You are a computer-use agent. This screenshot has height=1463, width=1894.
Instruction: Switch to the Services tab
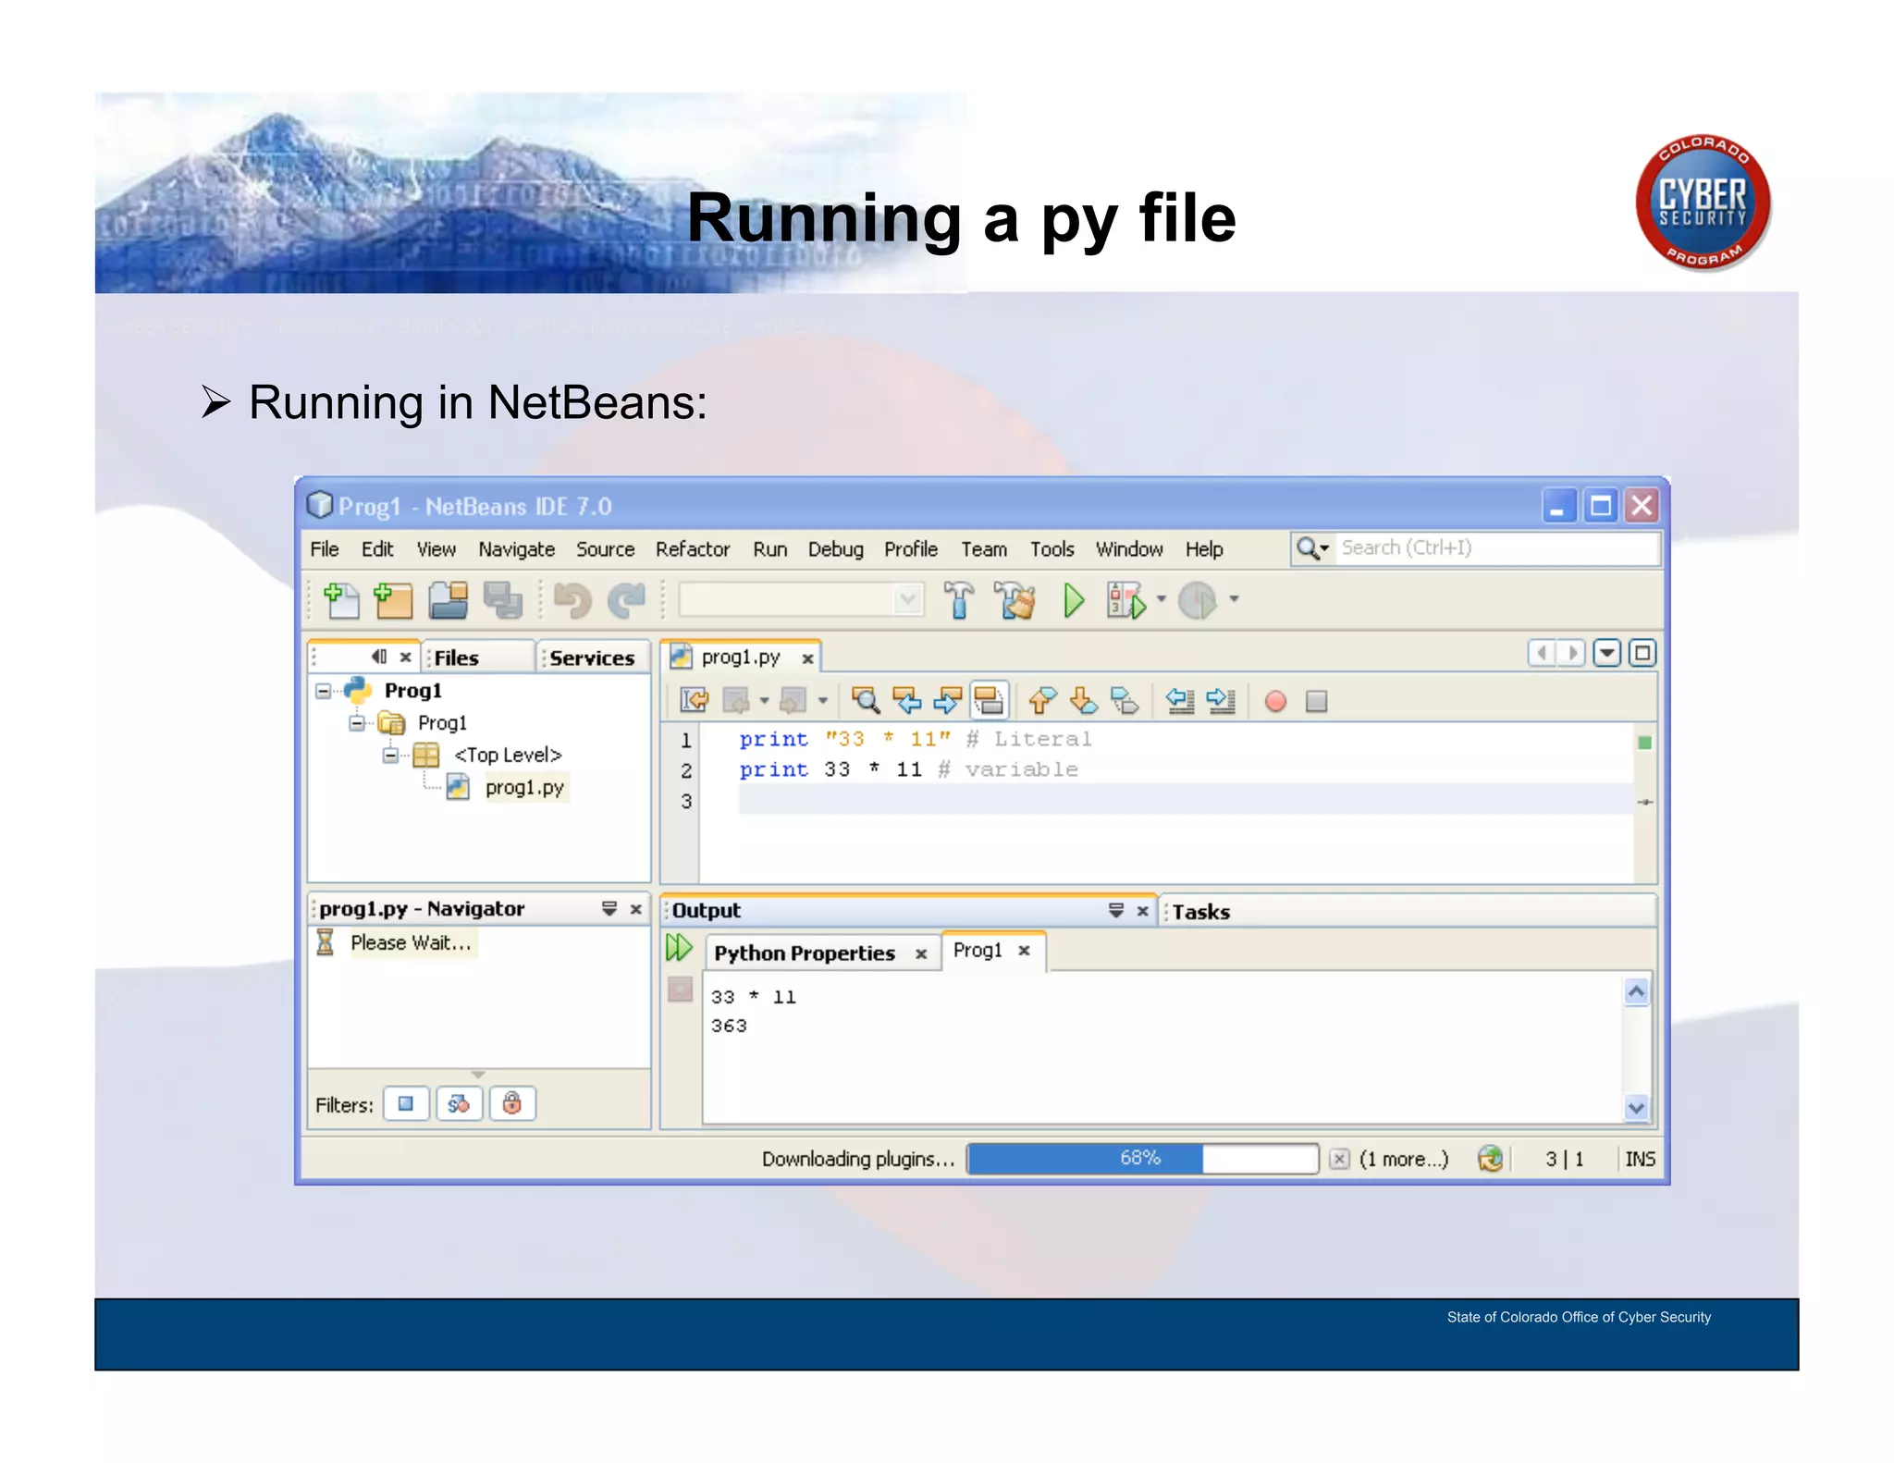click(592, 658)
